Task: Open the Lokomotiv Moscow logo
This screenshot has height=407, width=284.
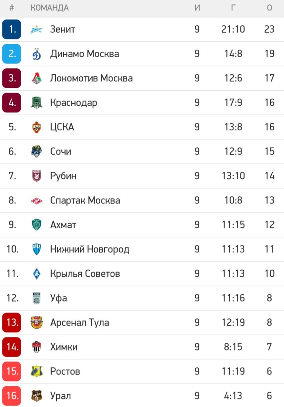Action: click(37, 78)
